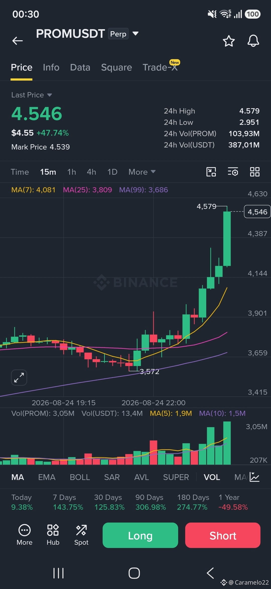Tap the 90 Days 306.98% performance
This screenshot has height=589, width=271.
coord(151,502)
